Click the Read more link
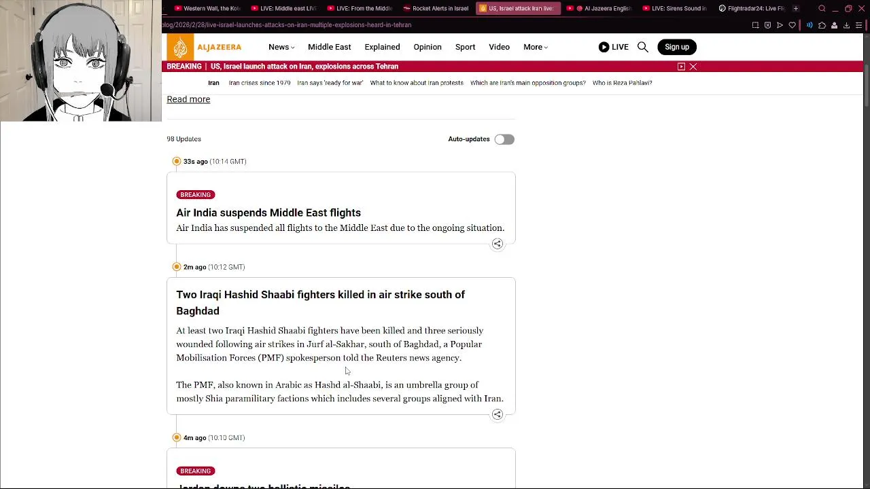This screenshot has height=489, width=870. pyautogui.click(x=188, y=99)
